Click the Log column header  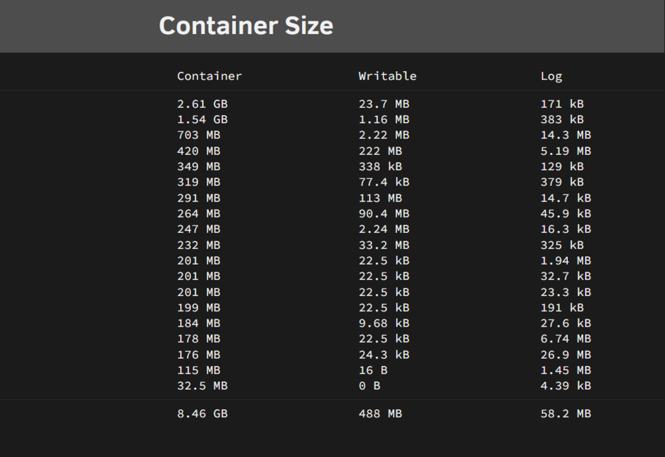(551, 76)
